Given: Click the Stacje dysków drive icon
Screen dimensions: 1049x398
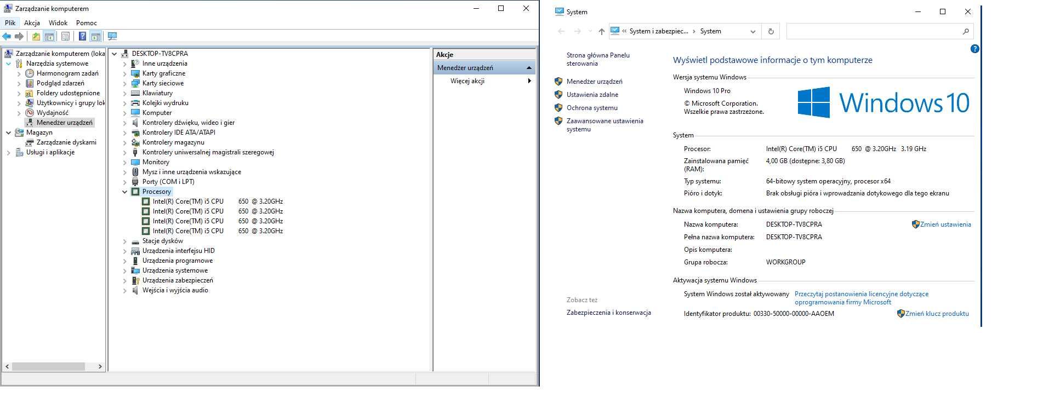Looking at the screenshot, I should [135, 241].
